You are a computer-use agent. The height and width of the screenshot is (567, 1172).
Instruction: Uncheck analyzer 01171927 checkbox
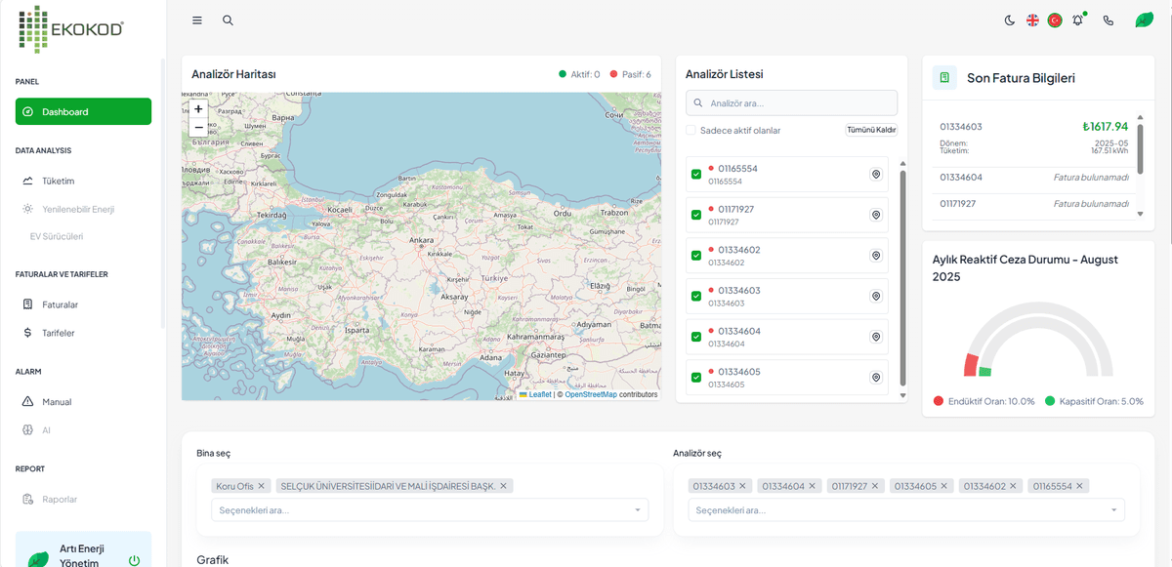pos(696,215)
